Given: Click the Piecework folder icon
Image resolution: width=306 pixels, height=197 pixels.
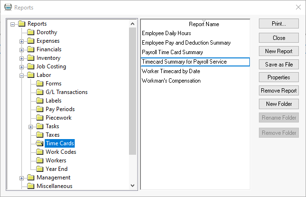Looking at the screenshot, I should click(x=39, y=118).
